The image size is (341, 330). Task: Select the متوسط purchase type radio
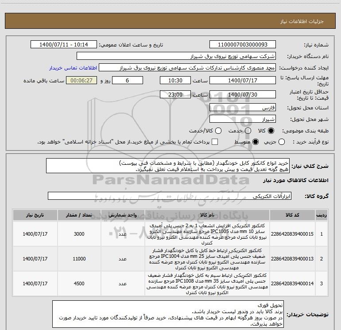[x=256, y=142]
